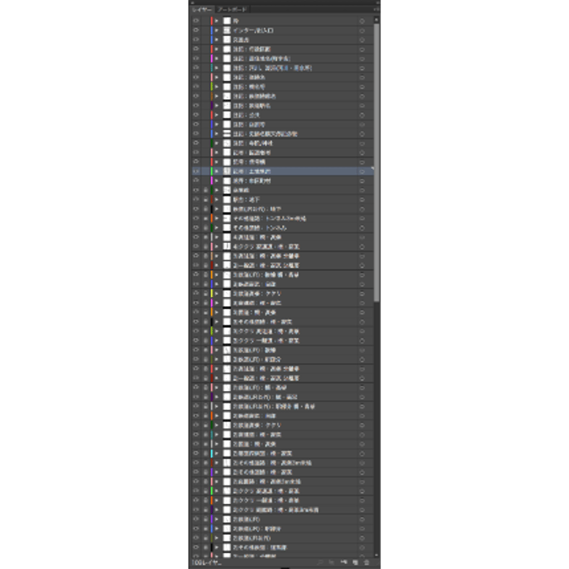569x569 pixels.
Task: Click the layer list scroll-up arrow
Action: click(x=376, y=20)
